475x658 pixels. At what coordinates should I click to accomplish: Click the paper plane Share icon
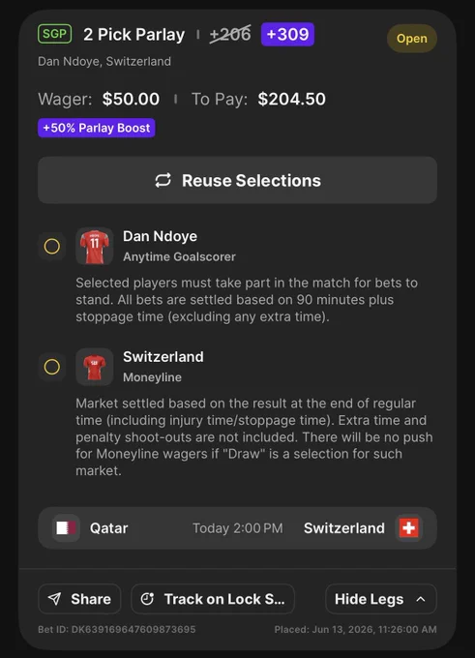point(54,599)
